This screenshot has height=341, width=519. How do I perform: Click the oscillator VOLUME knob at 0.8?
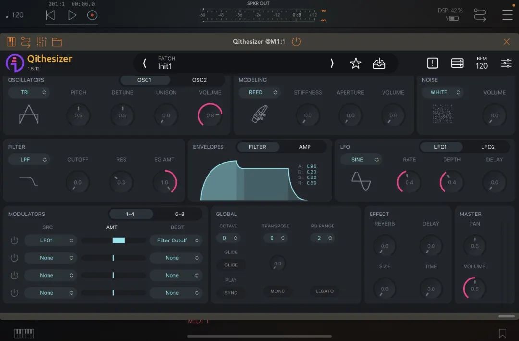(210, 115)
